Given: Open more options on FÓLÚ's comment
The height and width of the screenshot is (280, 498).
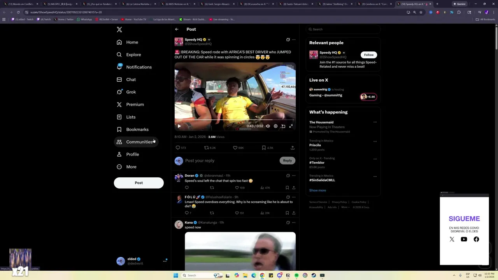Looking at the screenshot, I should point(294,197).
